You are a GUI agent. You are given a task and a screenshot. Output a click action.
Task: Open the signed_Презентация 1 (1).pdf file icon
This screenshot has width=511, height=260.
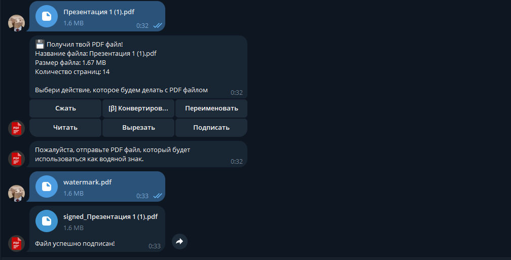tap(47, 221)
